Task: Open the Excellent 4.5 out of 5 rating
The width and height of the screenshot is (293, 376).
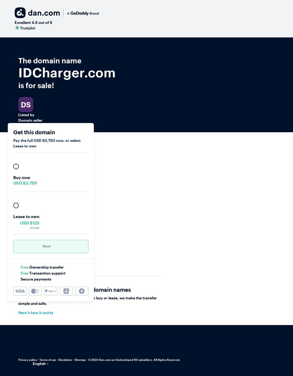Action: tap(33, 23)
